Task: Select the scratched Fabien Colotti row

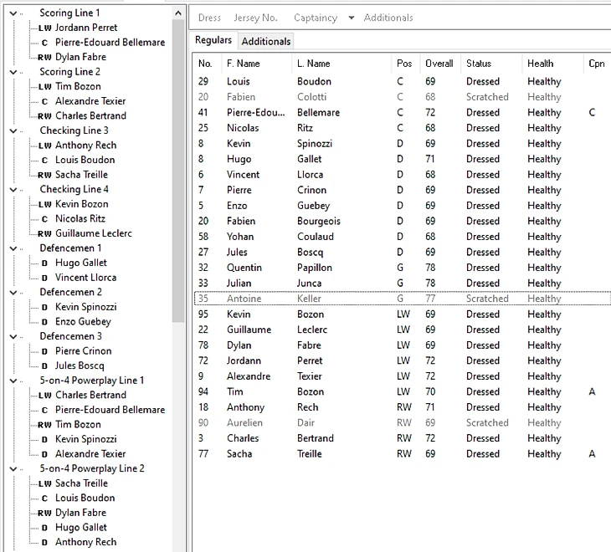Action: [x=402, y=97]
